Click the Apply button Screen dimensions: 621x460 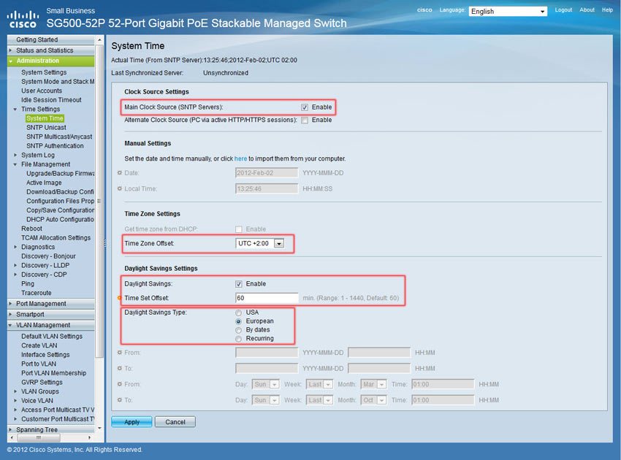pos(132,422)
